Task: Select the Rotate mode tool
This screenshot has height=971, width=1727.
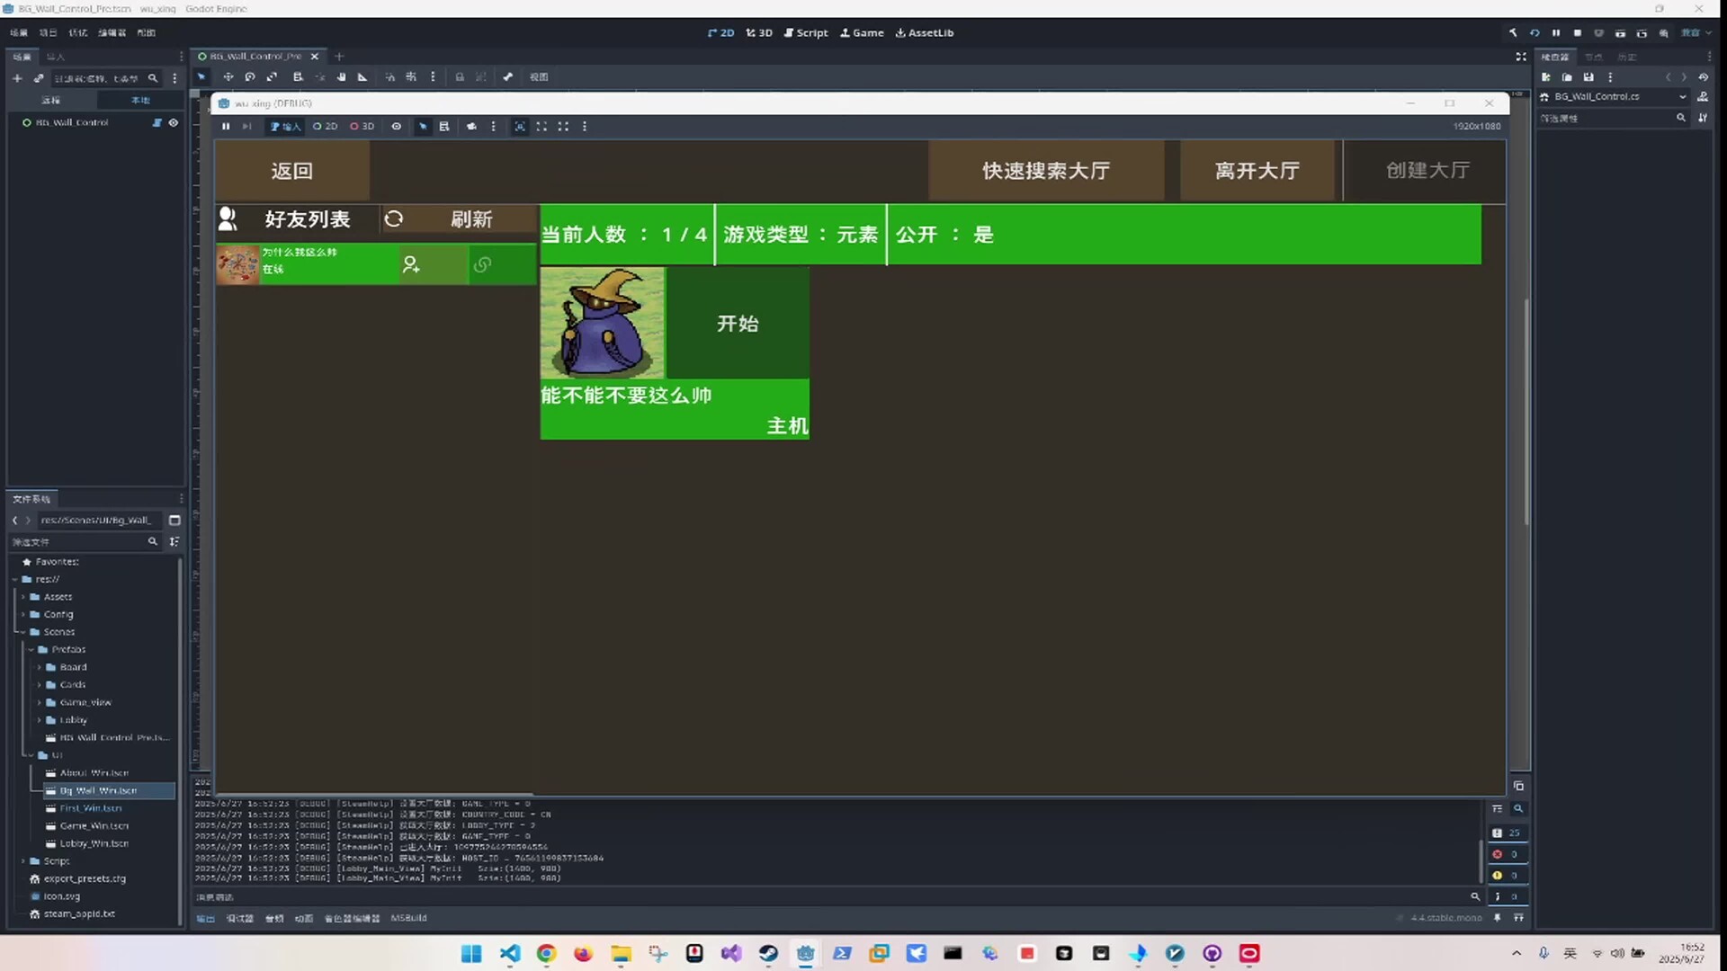Action: click(250, 77)
